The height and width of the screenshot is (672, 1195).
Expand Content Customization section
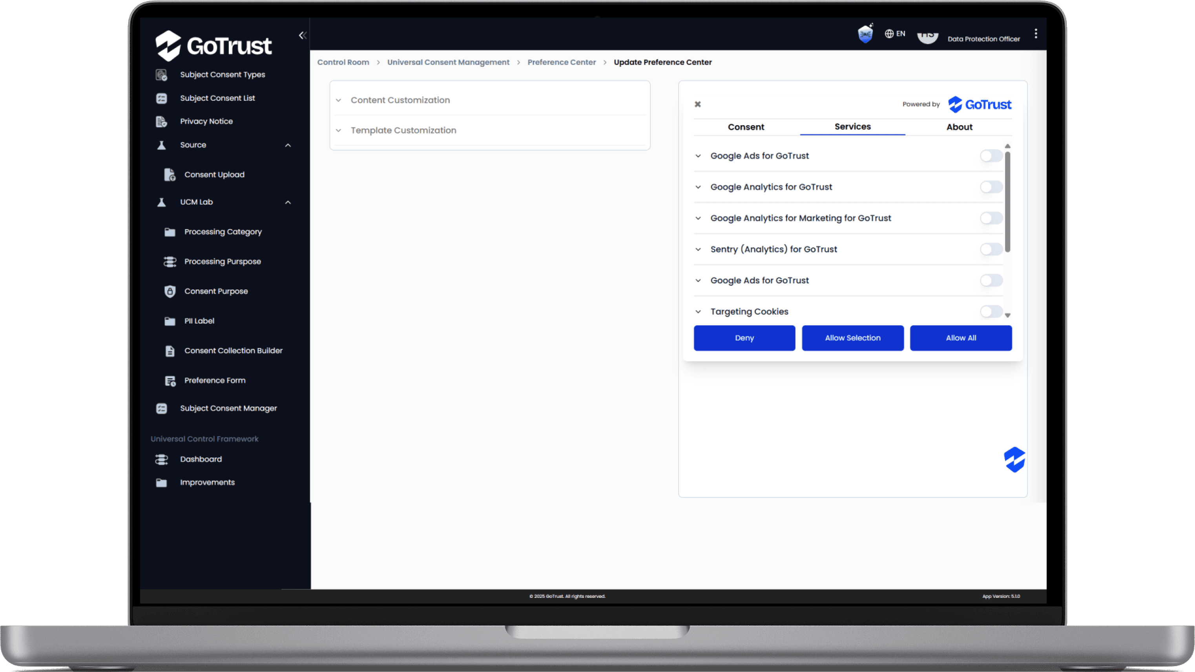tap(400, 100)
